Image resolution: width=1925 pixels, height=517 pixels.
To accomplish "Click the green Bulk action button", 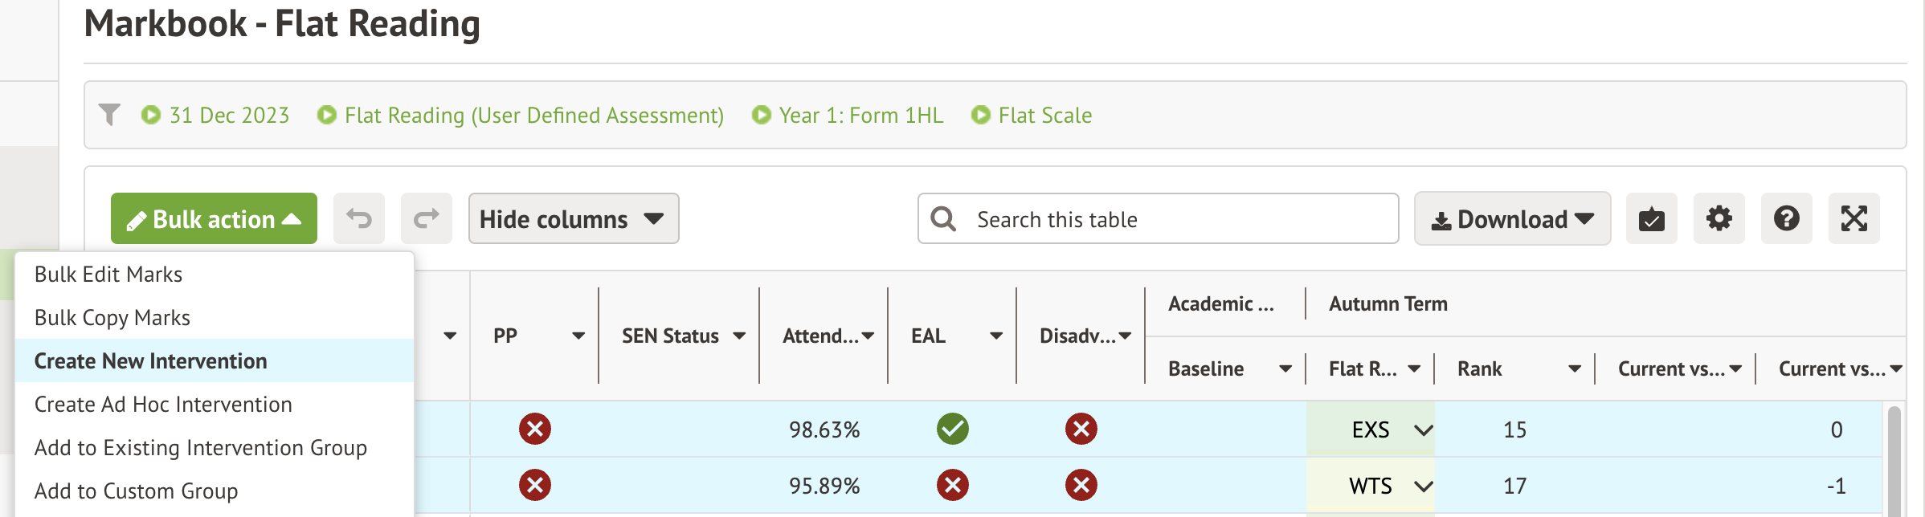I will click(x=214, y=218).
